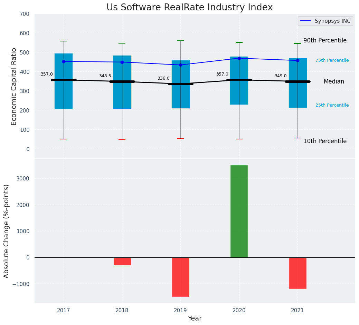Click the chart title text
This screenshot has width=359, height=325.
tap(189, 8)
